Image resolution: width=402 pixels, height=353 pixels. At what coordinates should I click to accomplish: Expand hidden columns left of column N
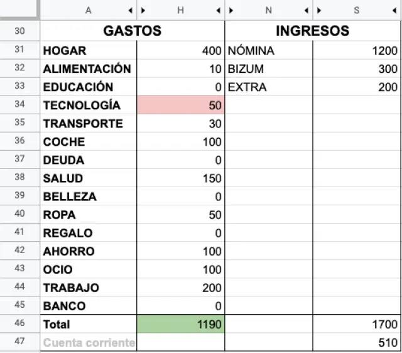231,11
